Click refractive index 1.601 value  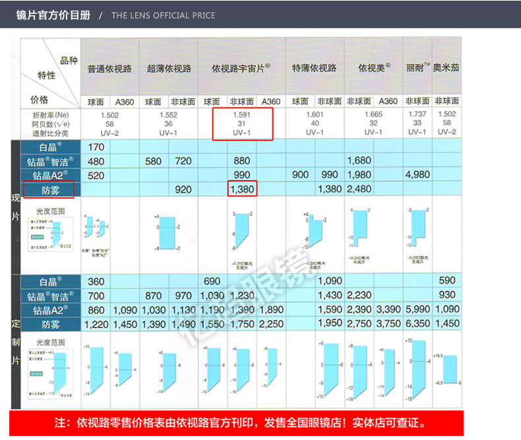pos(315,114)
